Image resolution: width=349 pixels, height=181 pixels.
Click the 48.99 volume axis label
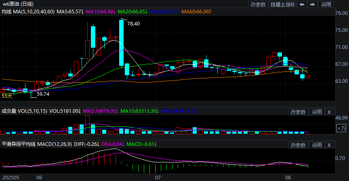pyautogui.click(x=341, y=118)
